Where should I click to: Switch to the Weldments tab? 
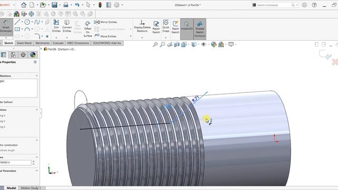point(42,43)
